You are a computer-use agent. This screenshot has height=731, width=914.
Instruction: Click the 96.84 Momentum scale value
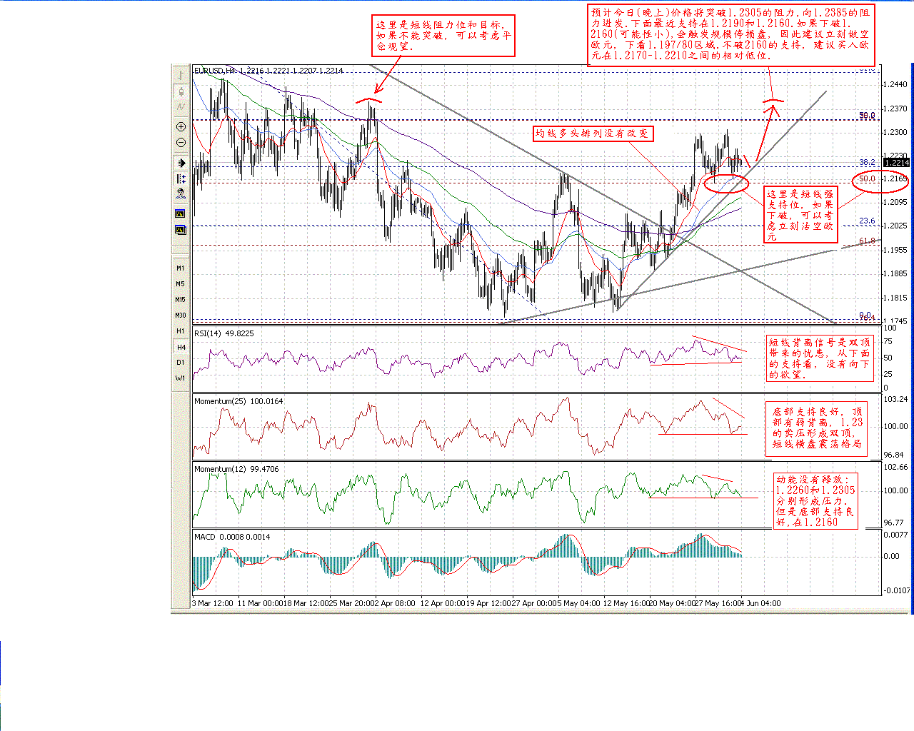pyautogui.click(x=894, y=455)
